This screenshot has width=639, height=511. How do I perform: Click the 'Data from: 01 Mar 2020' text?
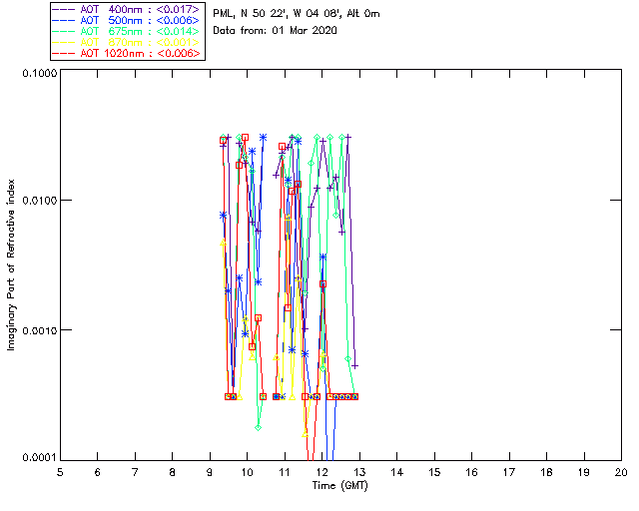[275, 31]
